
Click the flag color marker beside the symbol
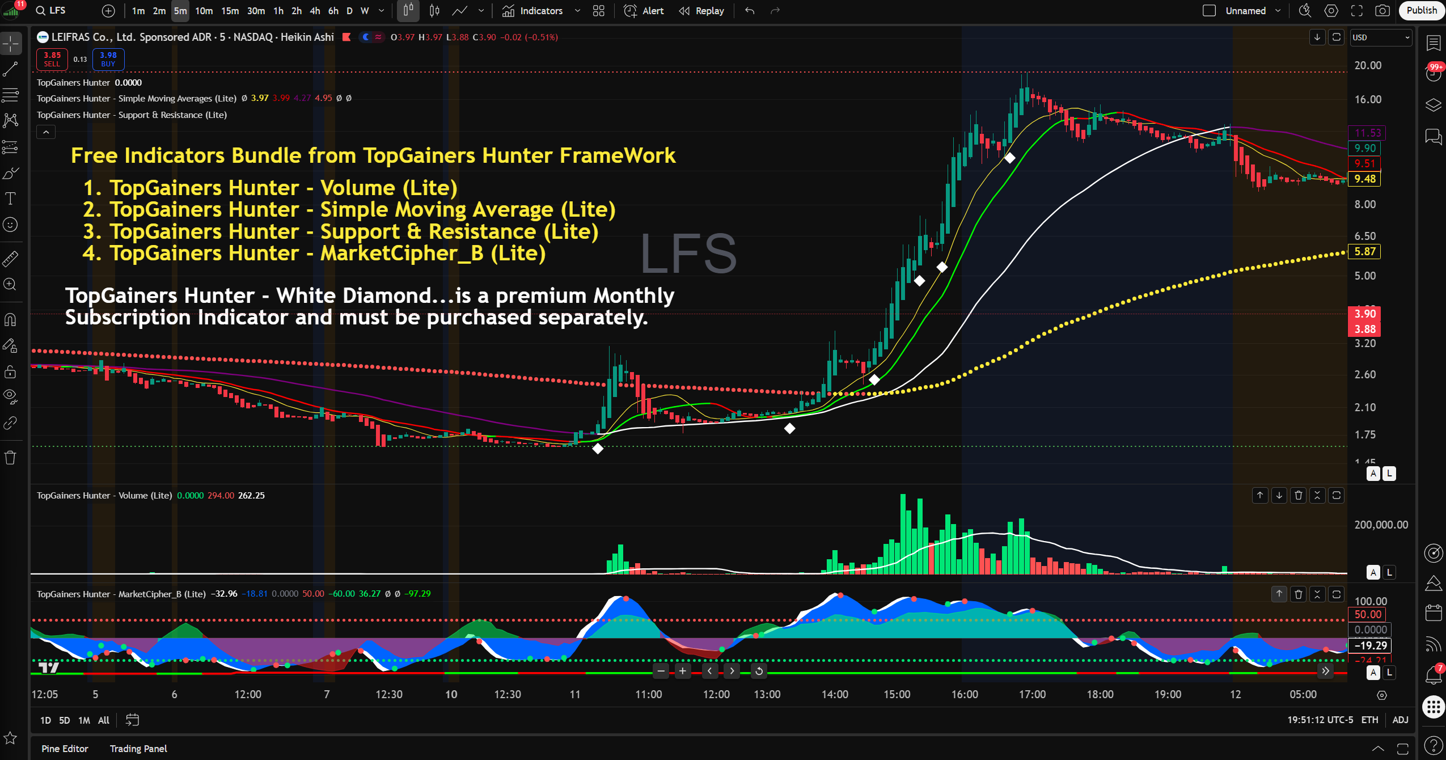(x=347, y=37)
